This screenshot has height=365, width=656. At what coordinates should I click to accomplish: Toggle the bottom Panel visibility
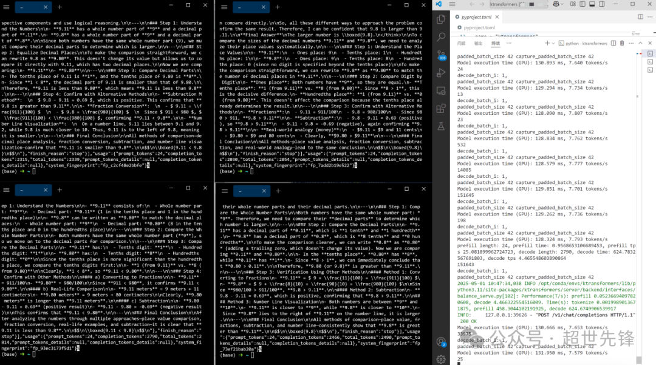coord(592,4)
